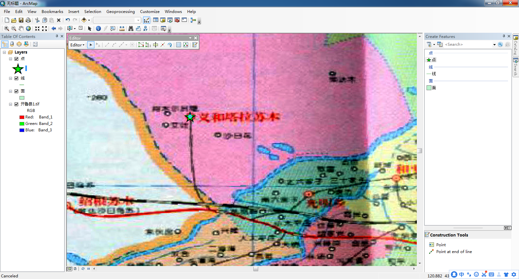
Task: Open the map scale combo box
Action: (x=117, y=20)
